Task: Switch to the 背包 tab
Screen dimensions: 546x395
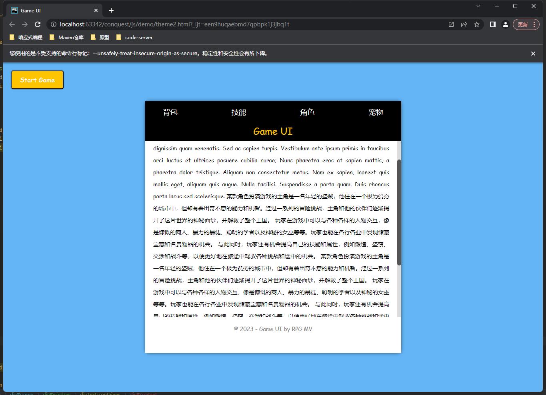Action: pos(170,112)
